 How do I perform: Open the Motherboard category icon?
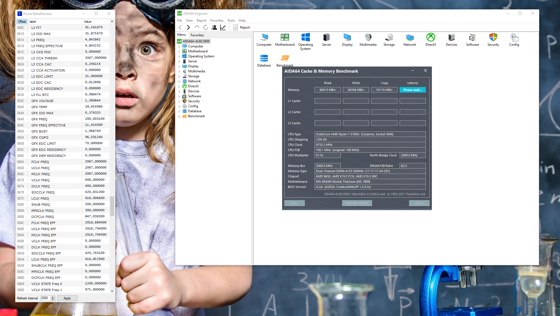click(285, 38)
